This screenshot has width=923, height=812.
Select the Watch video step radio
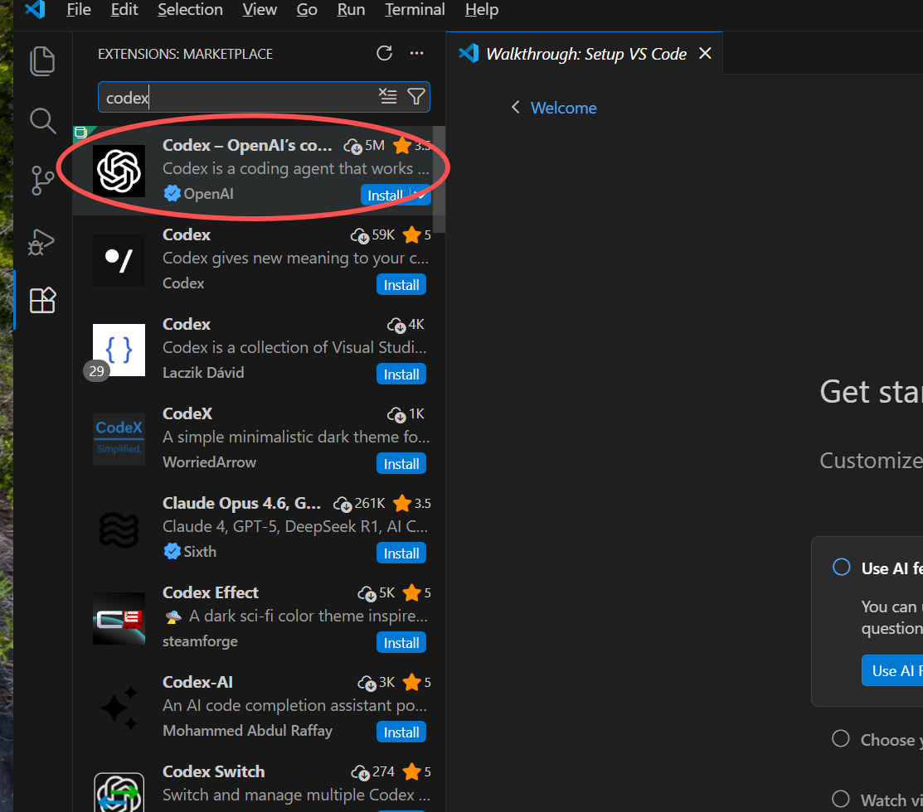coord(841,799)
